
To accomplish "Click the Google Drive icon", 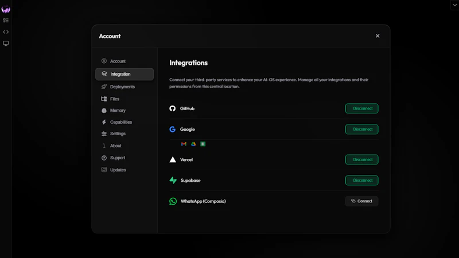I will tap(193, 144).
